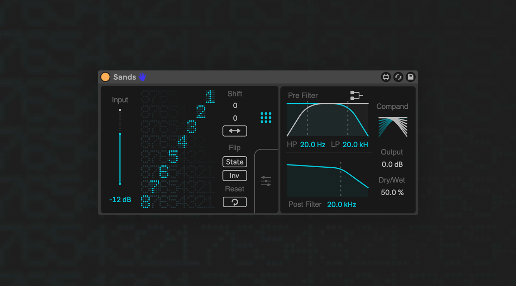Select the dotted grid view icon
The height and width of the screenshot is (286, 516).
click(266, 118)
